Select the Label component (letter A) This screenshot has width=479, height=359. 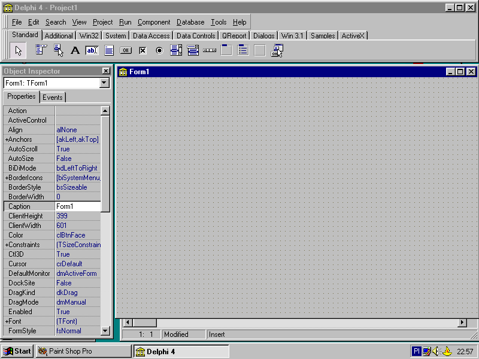point(75,51)
